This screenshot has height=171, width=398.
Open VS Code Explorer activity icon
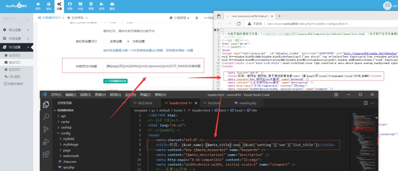tap(46, 104)
